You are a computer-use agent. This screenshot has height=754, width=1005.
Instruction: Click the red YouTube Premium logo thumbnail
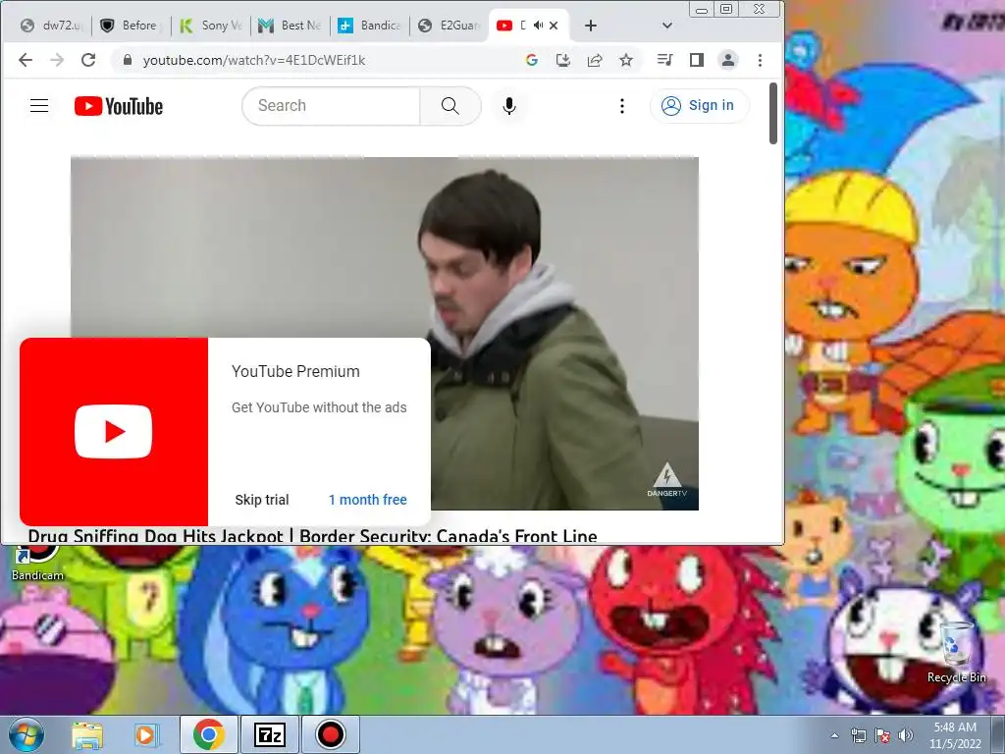114,432
